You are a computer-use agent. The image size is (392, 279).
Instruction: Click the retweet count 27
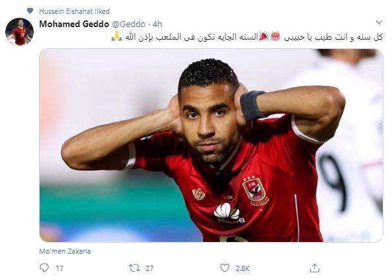coord(149,268)
